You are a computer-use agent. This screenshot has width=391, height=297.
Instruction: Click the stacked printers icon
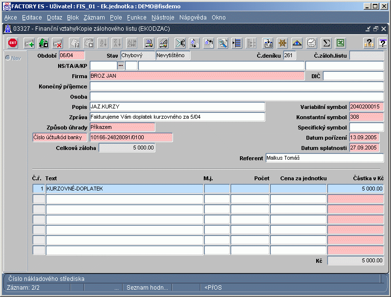pyautogui.click(x=163, y=43)
